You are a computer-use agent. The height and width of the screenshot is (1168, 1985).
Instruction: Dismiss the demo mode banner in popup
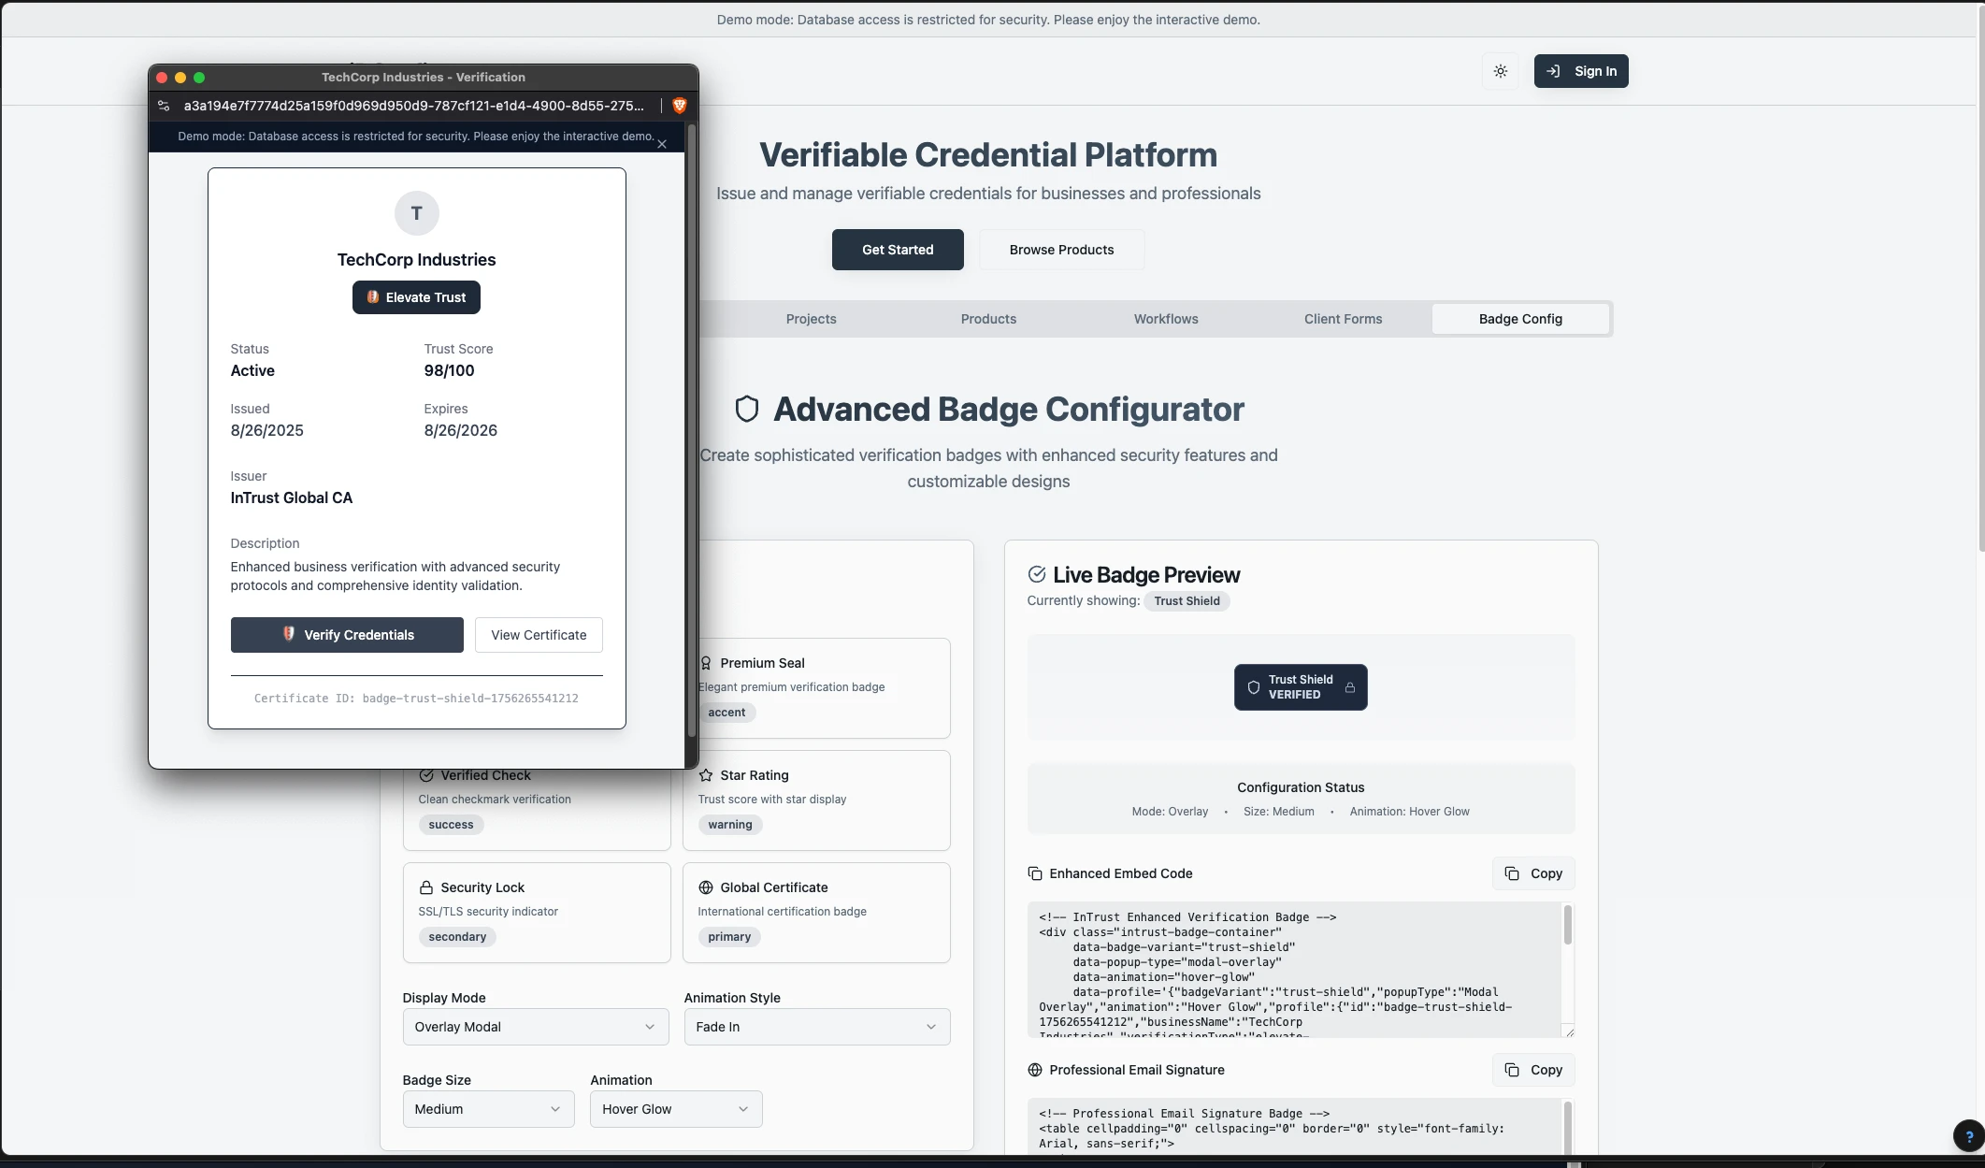(x=662, y=144)
